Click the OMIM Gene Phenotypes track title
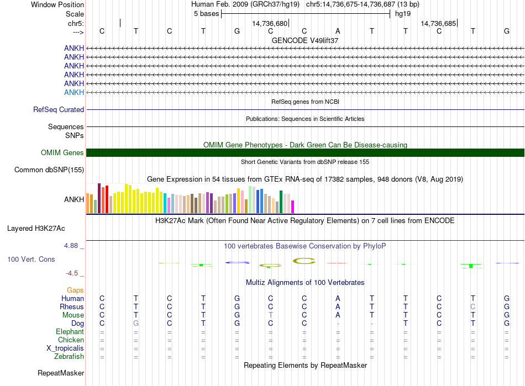 (x=305, y=145)
